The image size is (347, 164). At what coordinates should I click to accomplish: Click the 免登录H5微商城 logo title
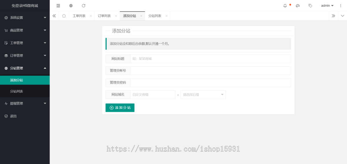[25, 5]
